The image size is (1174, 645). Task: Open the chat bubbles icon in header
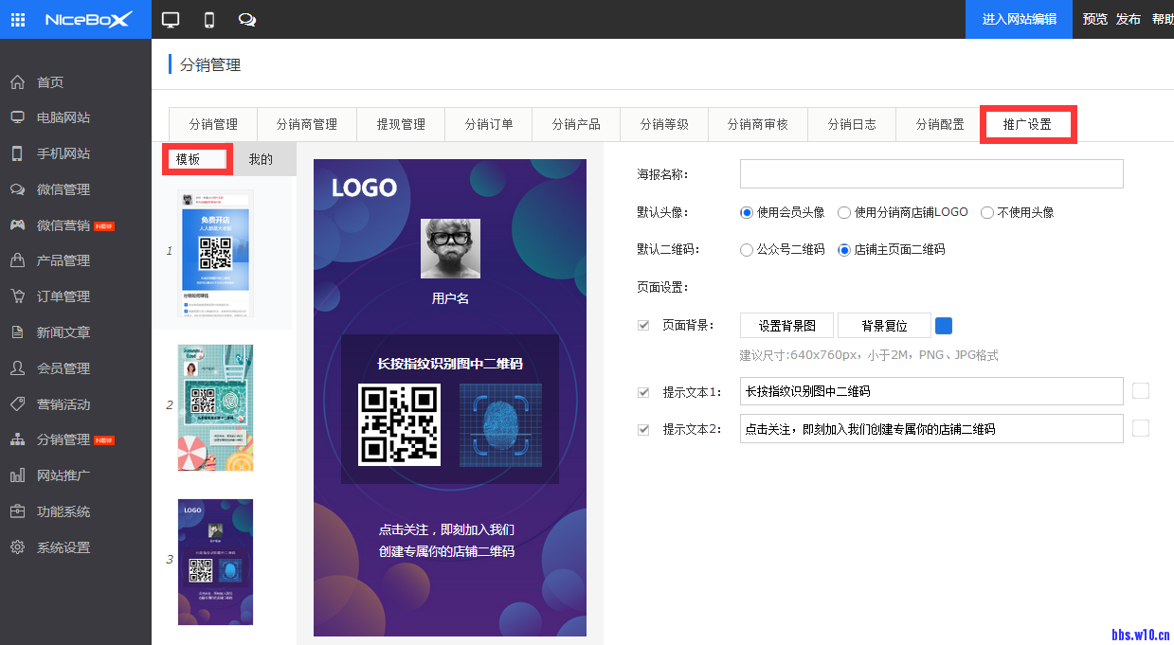[247, 19]
